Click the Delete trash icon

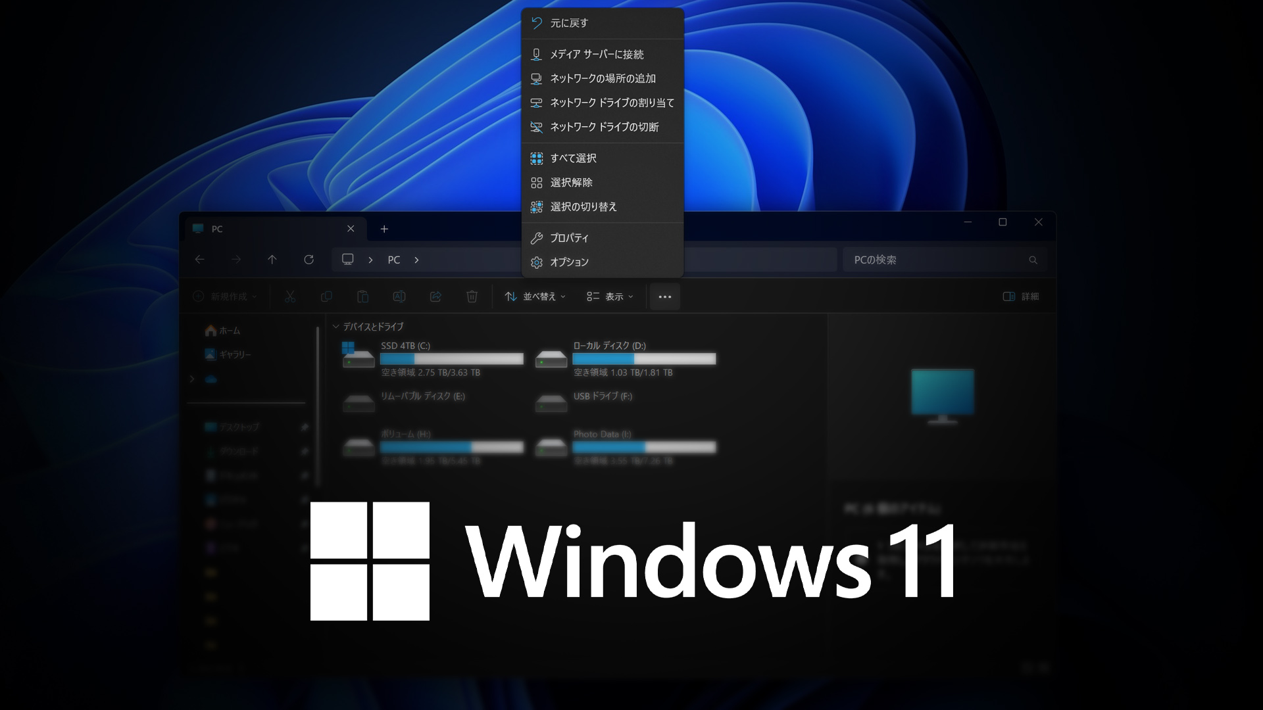(x=472, y=296)
